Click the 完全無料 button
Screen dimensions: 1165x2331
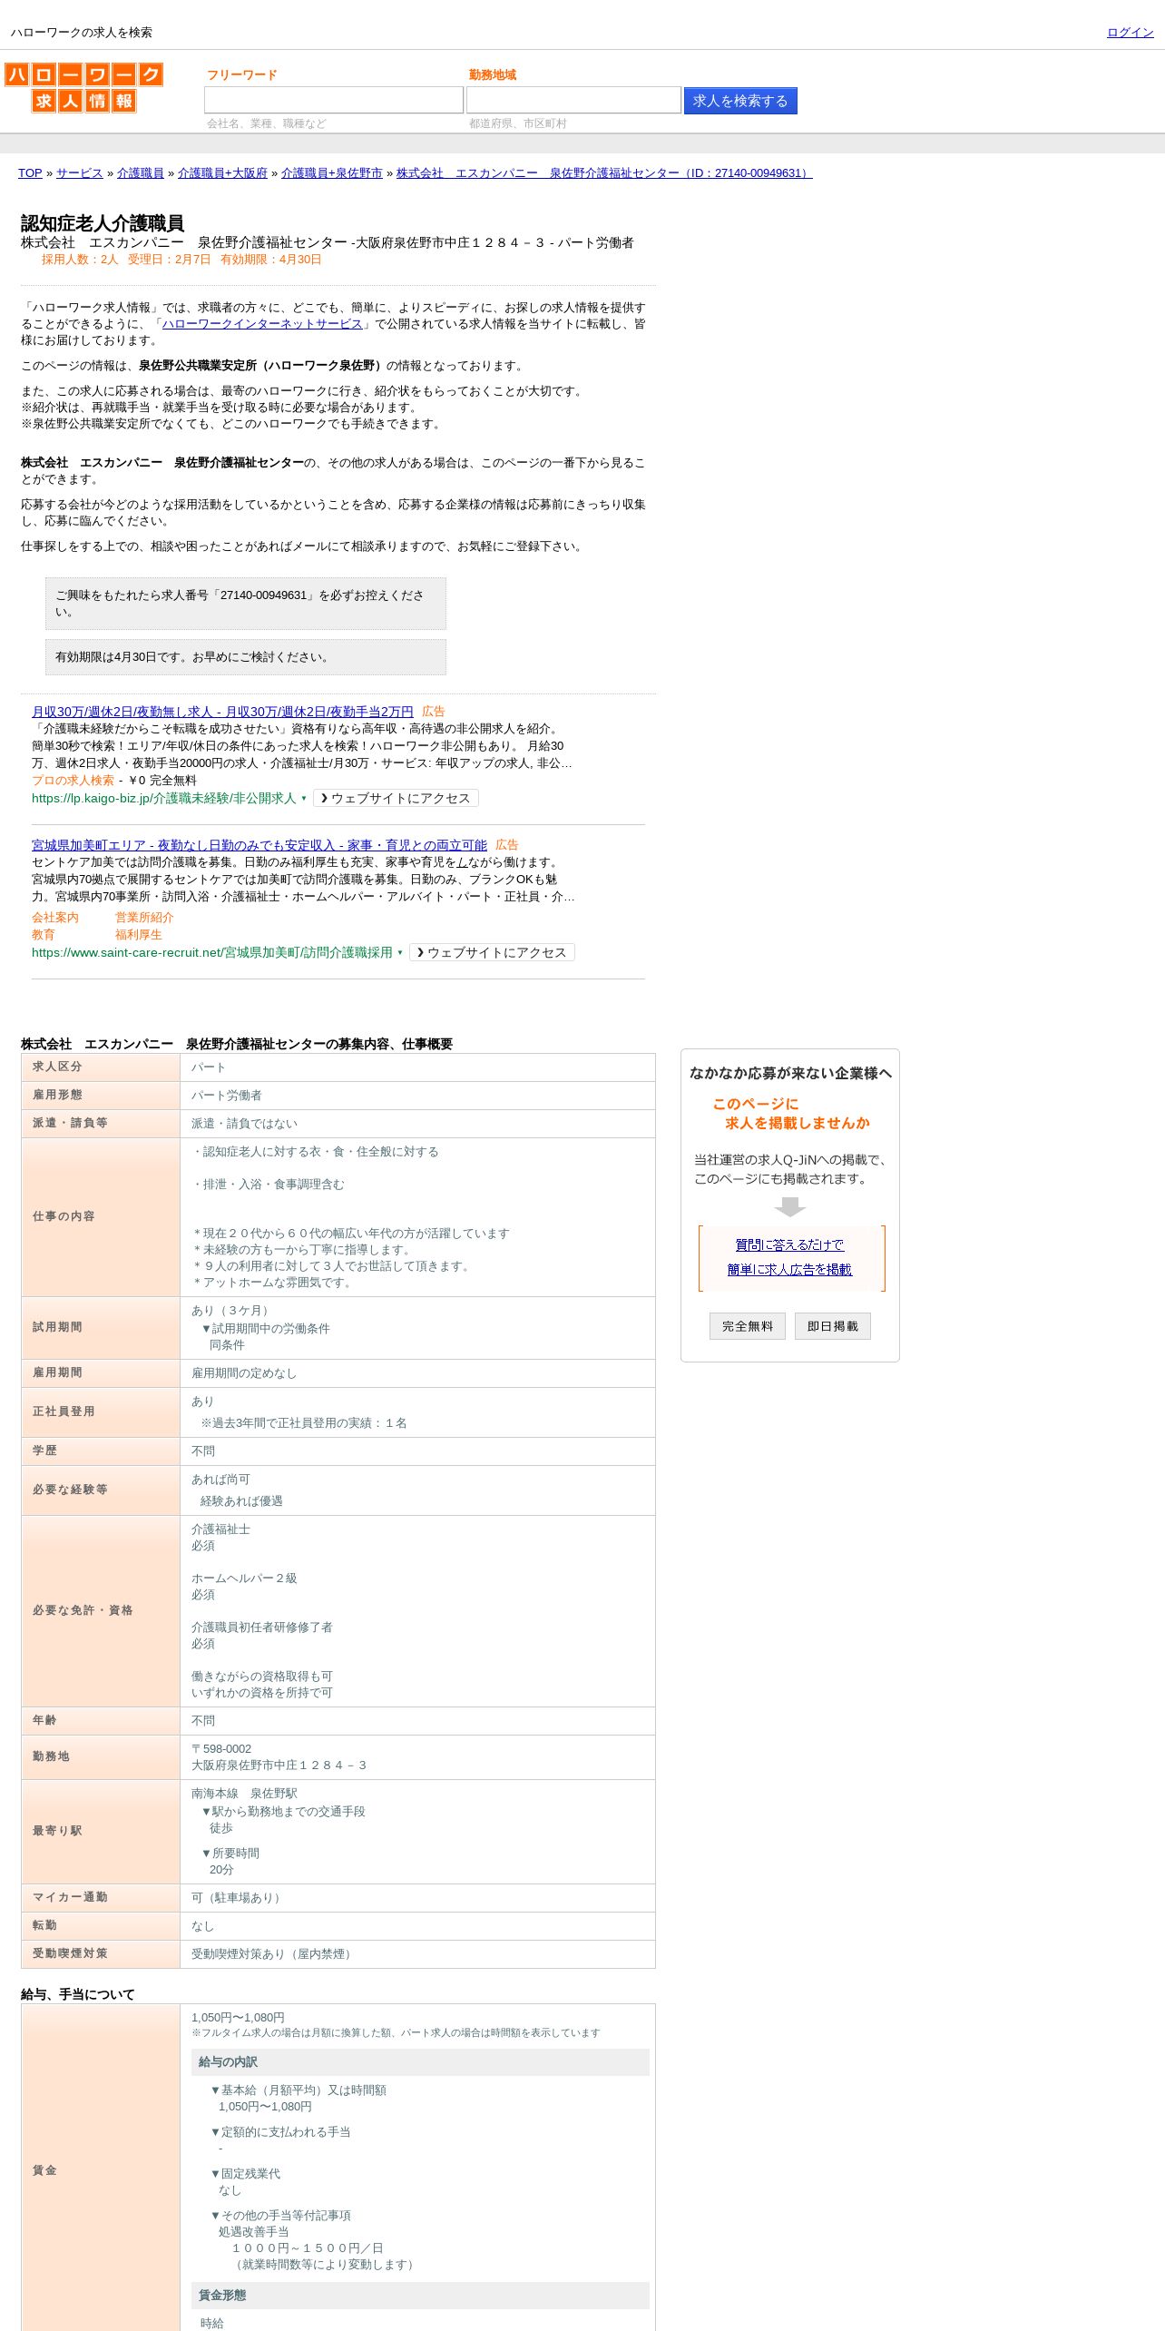[x=748, y=1326]
